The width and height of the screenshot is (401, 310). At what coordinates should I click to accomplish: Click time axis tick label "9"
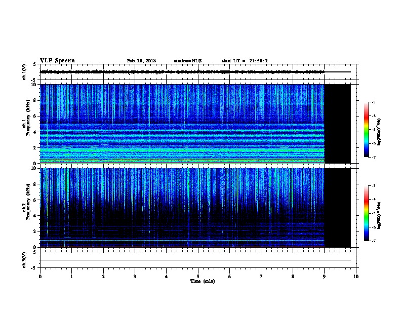click(324, 277)
